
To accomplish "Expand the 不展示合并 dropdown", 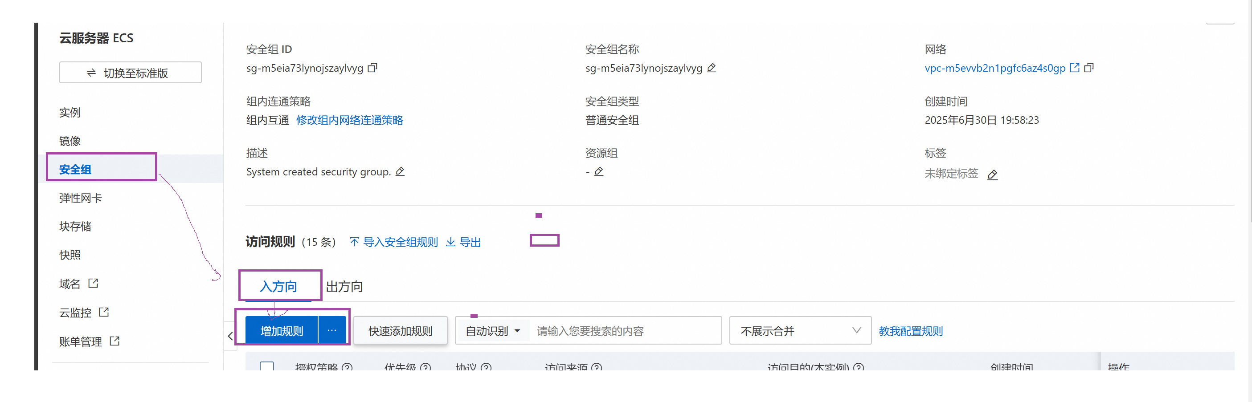I will point(800,331).
